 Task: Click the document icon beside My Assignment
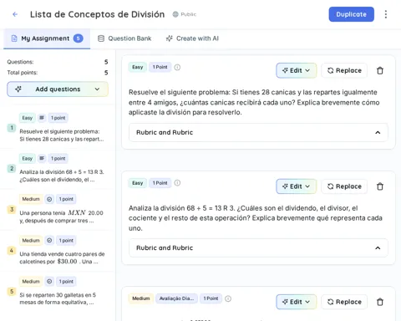click(14, 38)
